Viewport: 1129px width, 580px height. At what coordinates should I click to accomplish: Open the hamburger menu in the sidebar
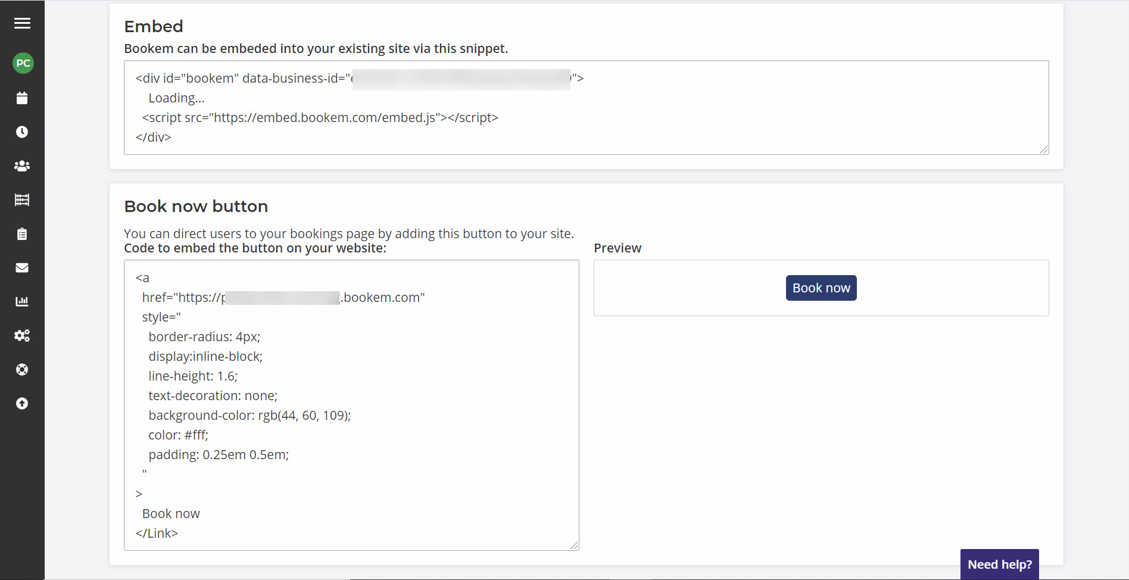[22, 23]
